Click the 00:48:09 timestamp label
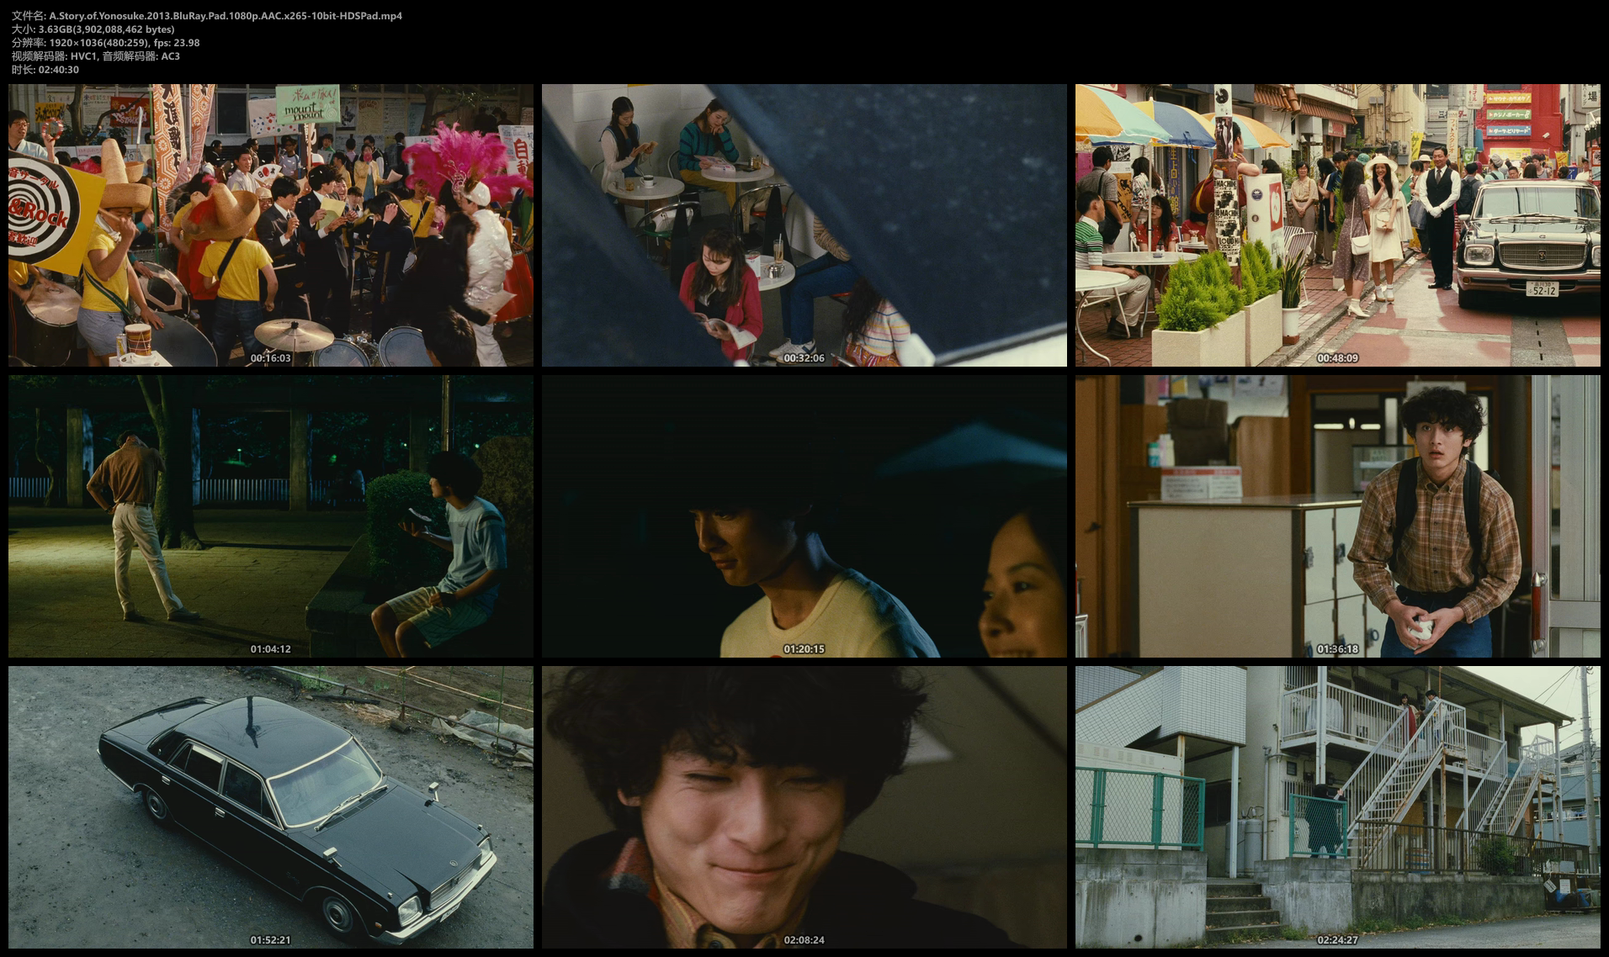The height and width of the screenshot is (957, 1609). 1337,358
